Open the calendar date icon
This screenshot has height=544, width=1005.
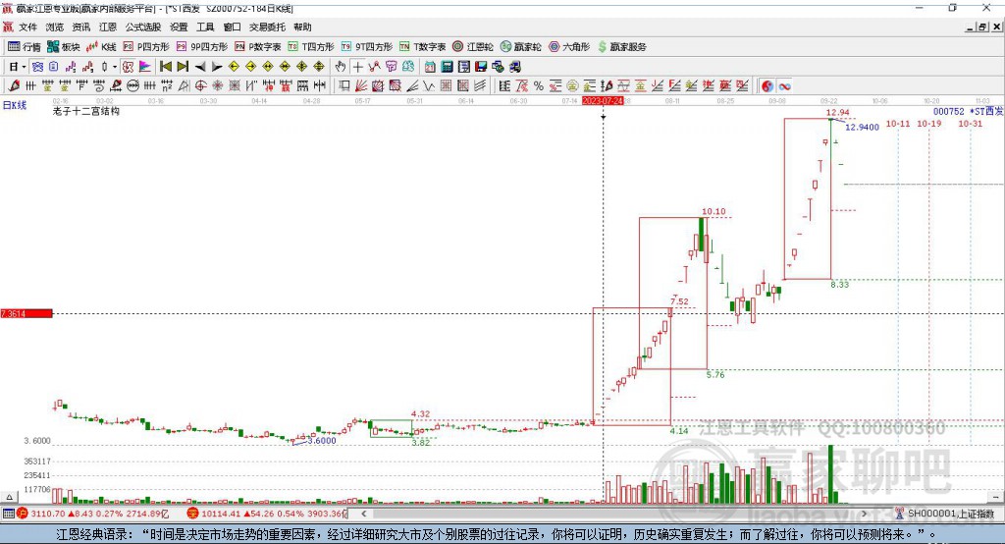click(430, 67)
